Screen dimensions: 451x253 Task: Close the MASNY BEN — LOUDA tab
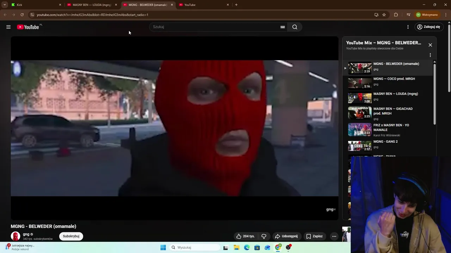coord(116,5)
